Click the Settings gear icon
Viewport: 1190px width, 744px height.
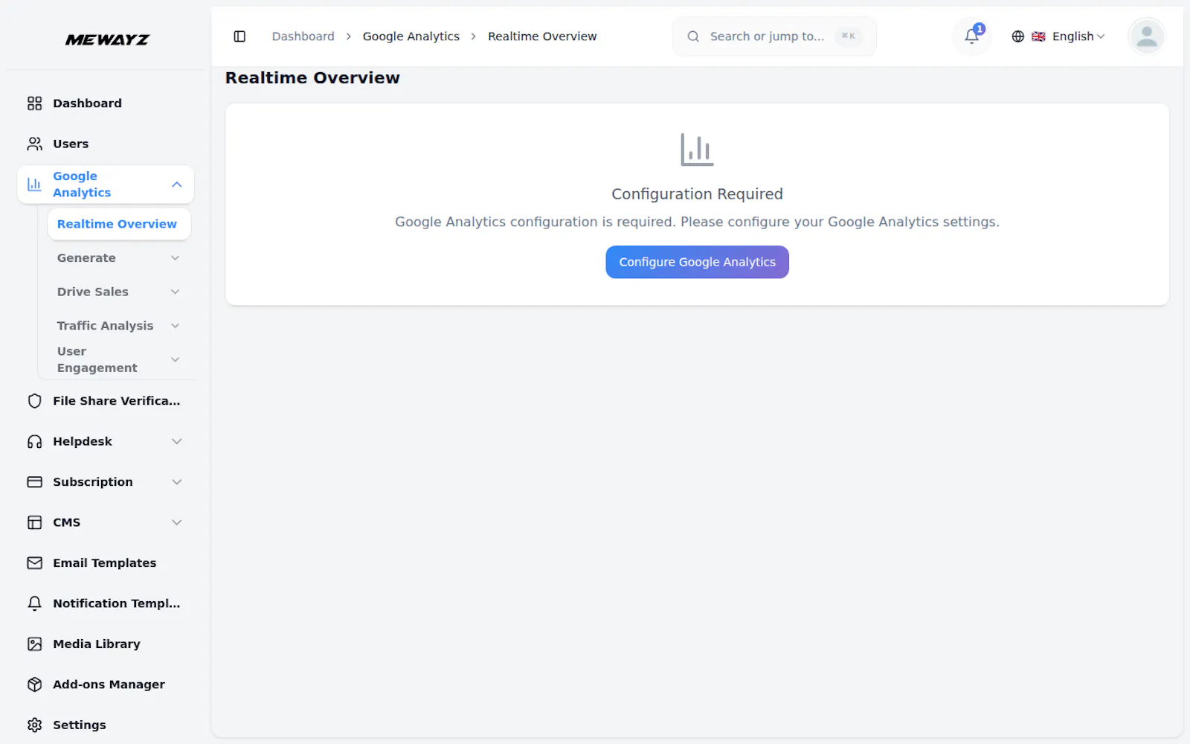pos(34,725)
